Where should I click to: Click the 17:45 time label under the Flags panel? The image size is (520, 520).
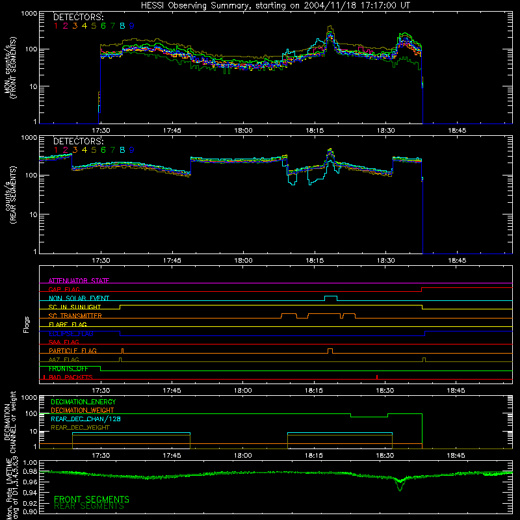tap(172, 391)
